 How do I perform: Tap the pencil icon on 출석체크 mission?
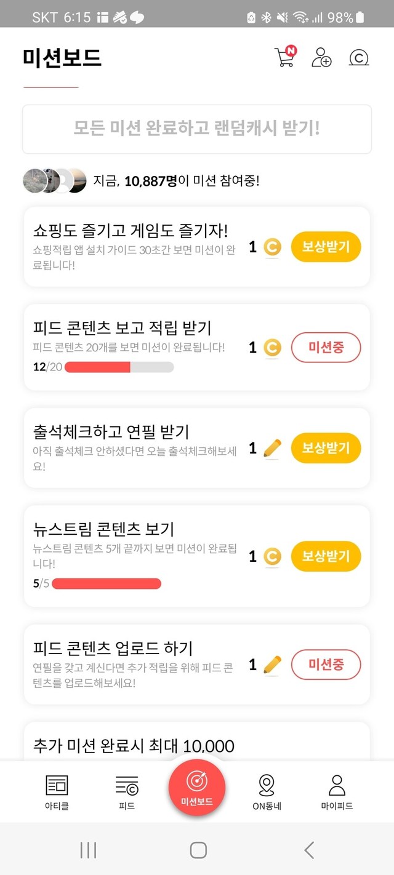pyautogui.click(x=271, y=449)
